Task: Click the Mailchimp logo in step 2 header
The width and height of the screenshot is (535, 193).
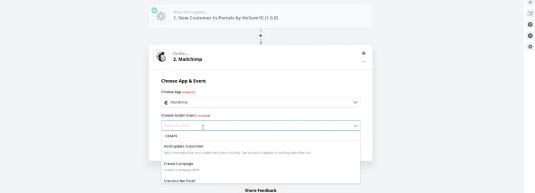Action: (x=161, y=56)
